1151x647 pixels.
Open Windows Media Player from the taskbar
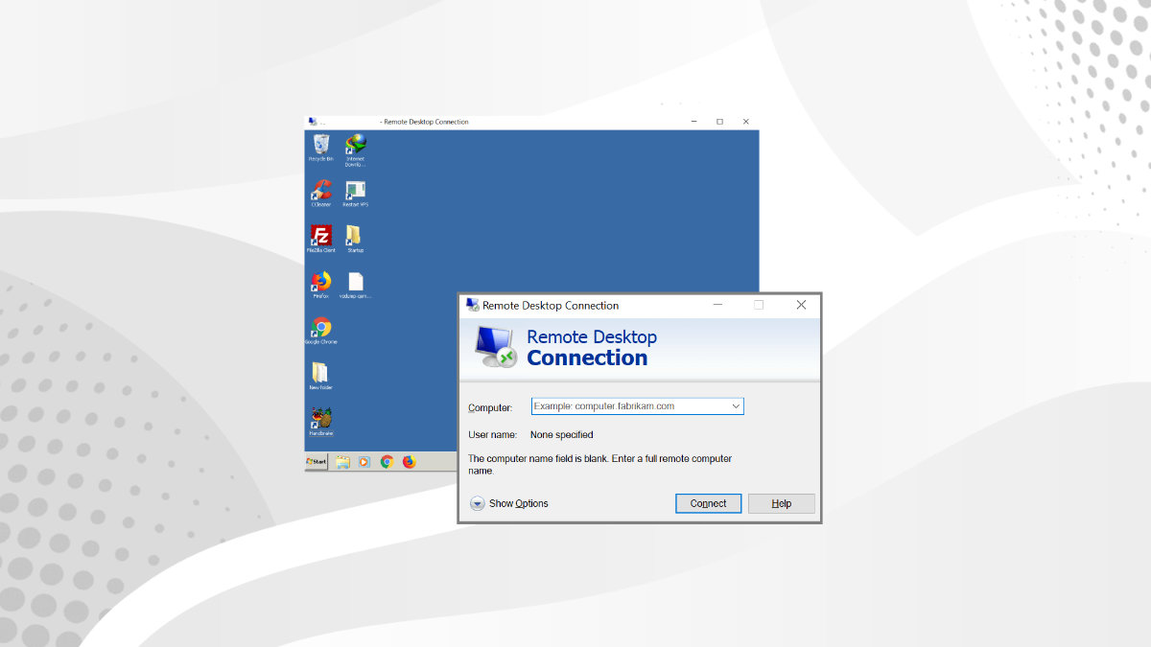[x=364, y=461]
